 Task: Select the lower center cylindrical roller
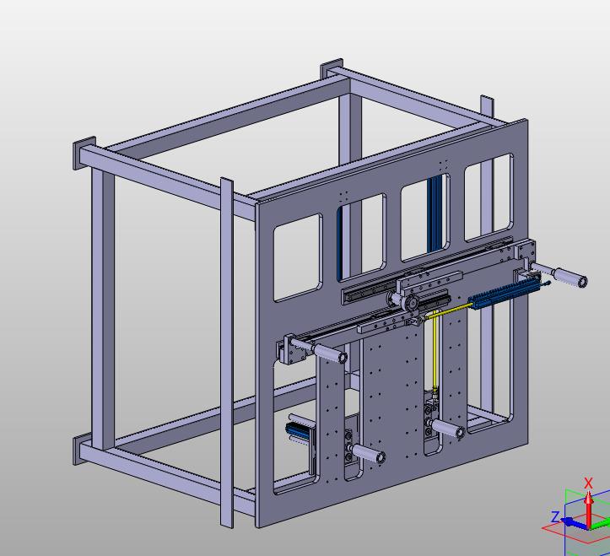click(368, 453)
